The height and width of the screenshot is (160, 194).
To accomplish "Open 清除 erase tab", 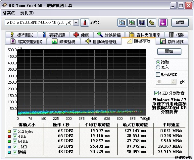I will pyautogui.click(x=176, y=35).
